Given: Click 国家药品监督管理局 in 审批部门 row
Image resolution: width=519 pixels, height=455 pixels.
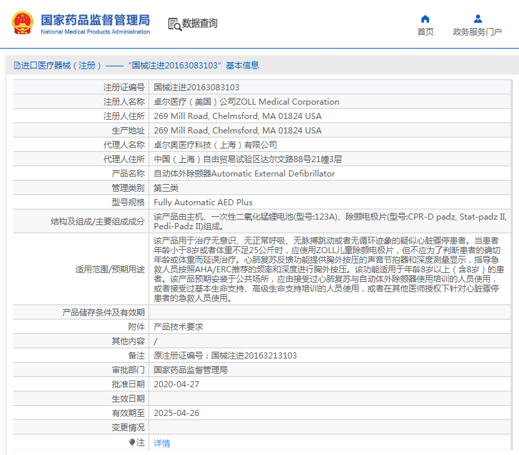Looking at the screenshot, I should 190,369.
